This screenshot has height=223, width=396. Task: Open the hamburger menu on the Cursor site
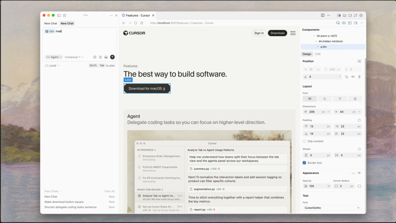[293, 33]
